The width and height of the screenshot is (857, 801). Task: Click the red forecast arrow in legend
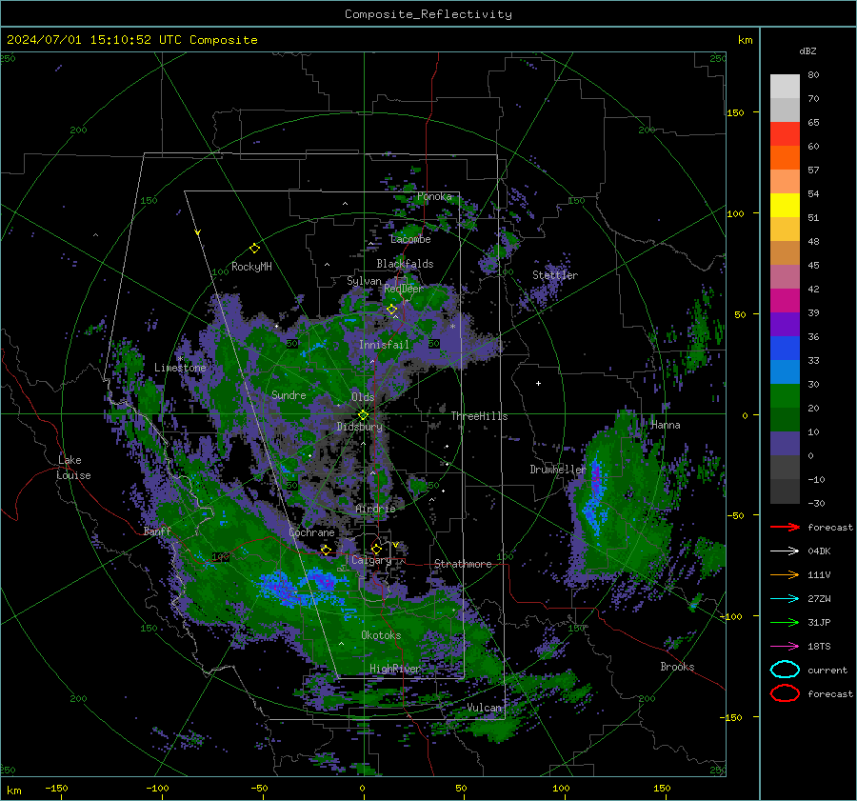785,527
